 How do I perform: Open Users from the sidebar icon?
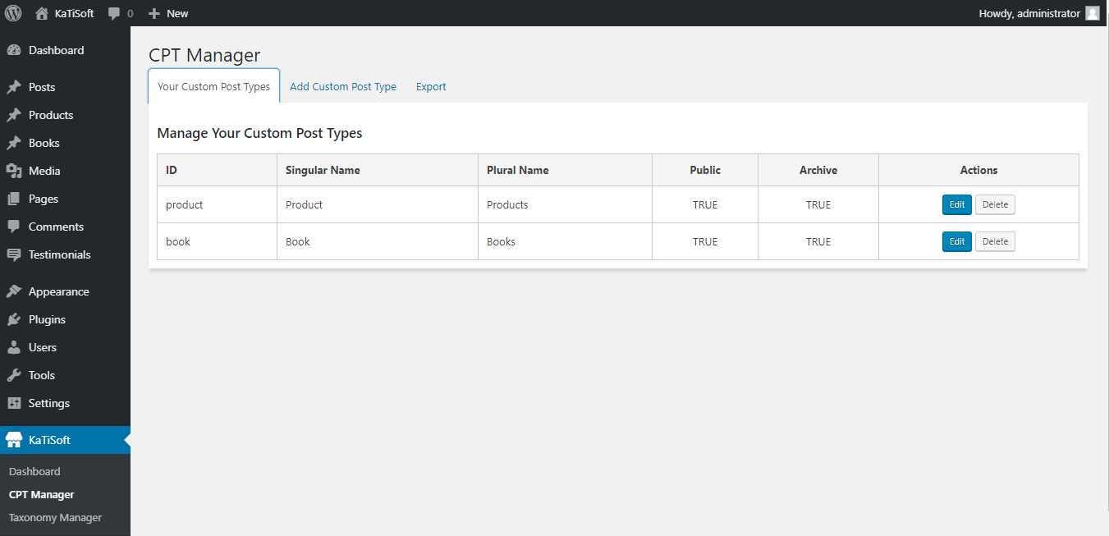pos(14,347)
